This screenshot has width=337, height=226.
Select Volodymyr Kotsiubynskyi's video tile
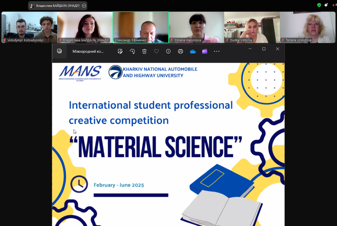(x=29, y=27)
